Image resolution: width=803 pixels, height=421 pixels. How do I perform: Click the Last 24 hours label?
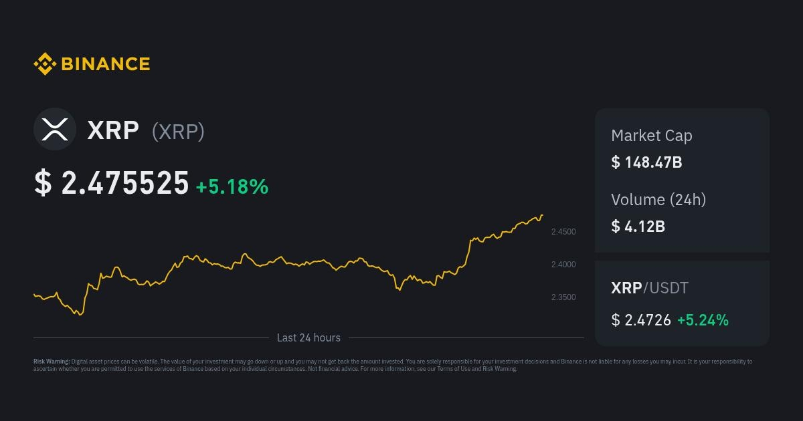click(308, 337)
